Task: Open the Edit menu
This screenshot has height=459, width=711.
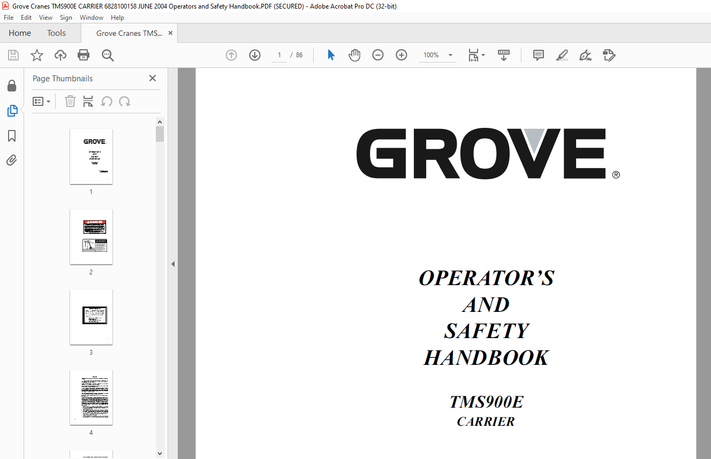Action: pyautogui.click(x=26, y=18)
